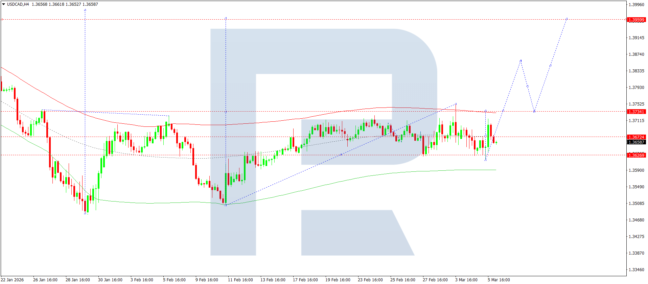Select the red 1.37341 price label
This screenshot has width=648, height=284.
click(636, 112)
